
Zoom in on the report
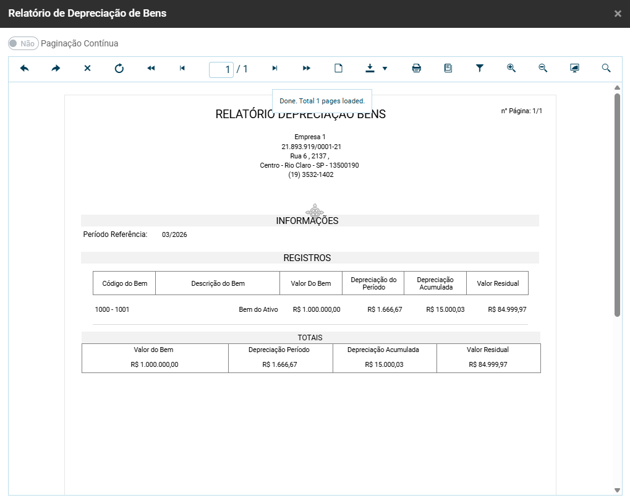point(511,69)
